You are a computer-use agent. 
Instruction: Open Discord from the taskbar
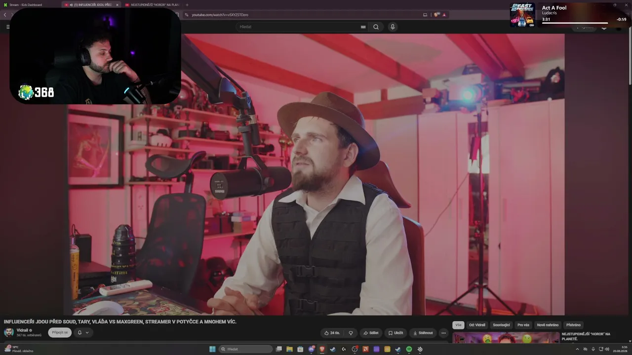tap(312, 349)
